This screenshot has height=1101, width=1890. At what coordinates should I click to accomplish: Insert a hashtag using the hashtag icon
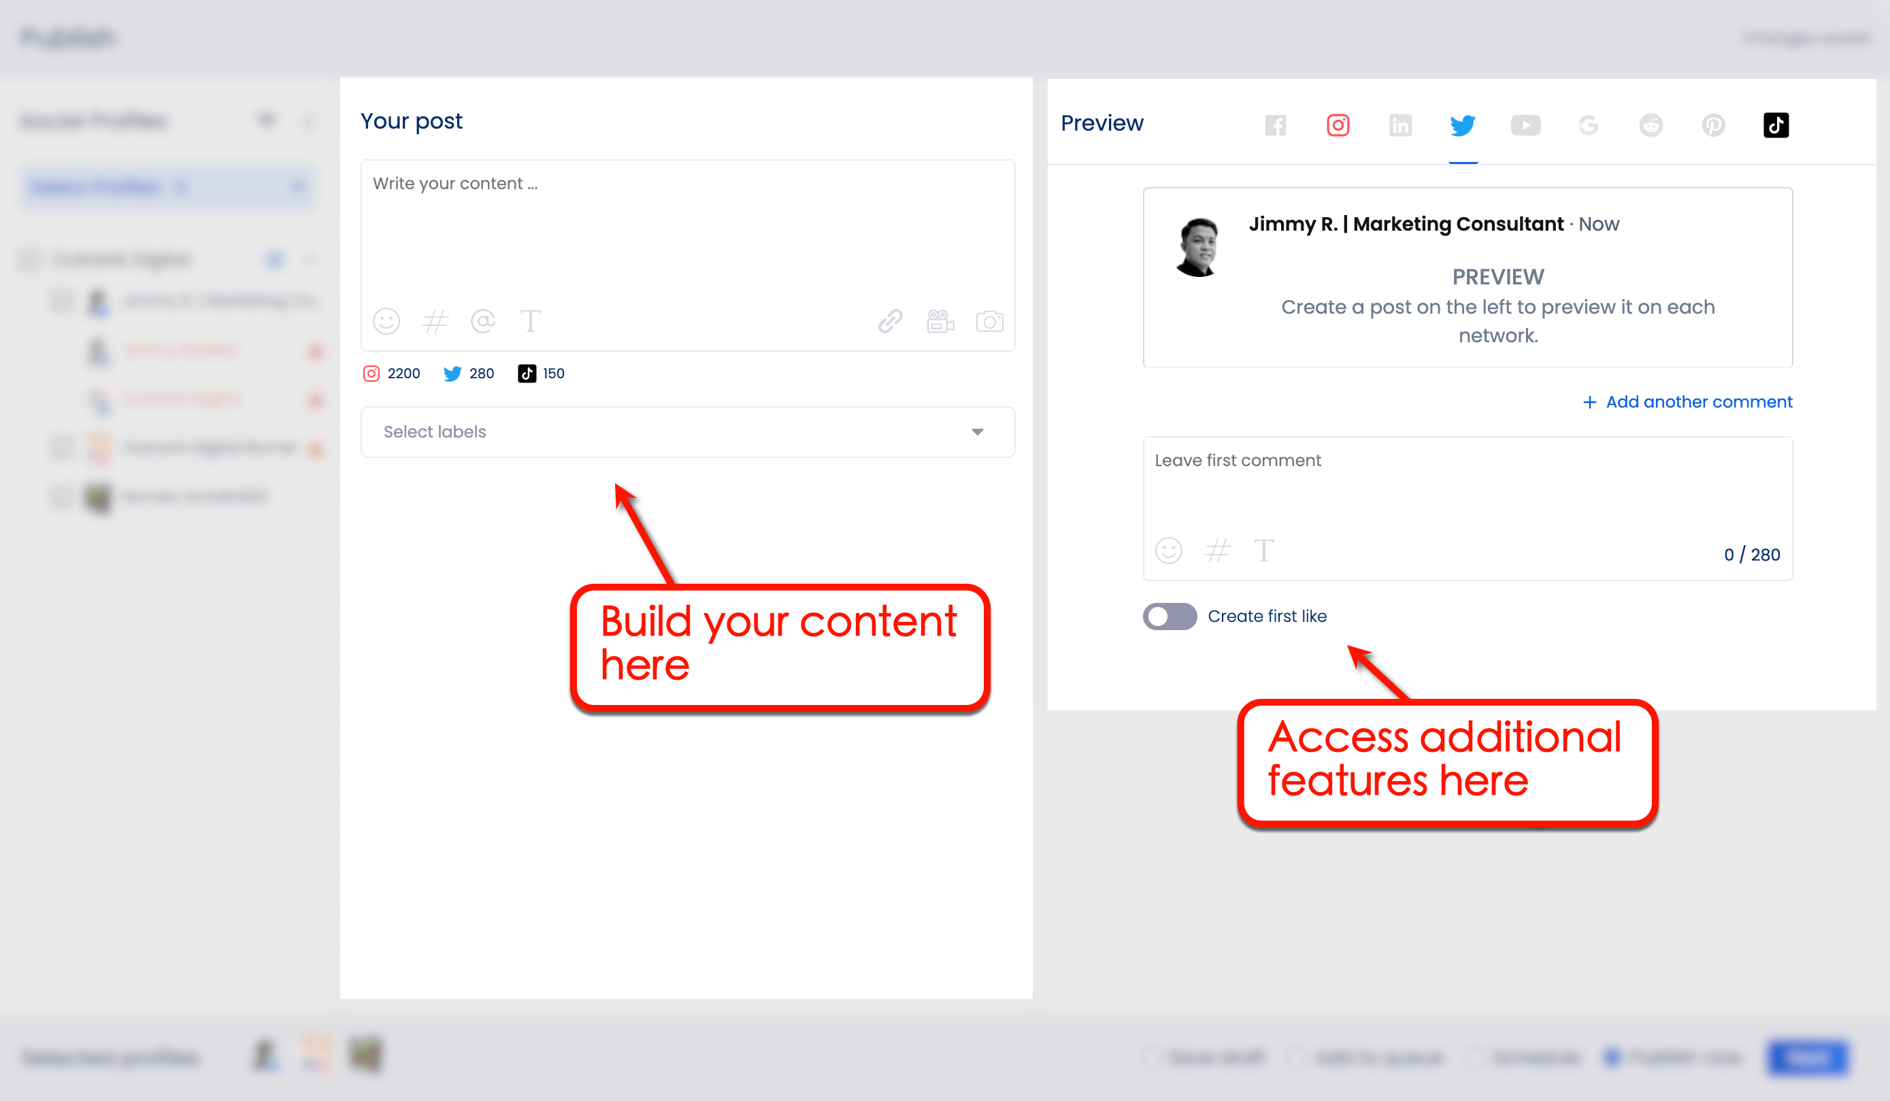click(435, 321)
